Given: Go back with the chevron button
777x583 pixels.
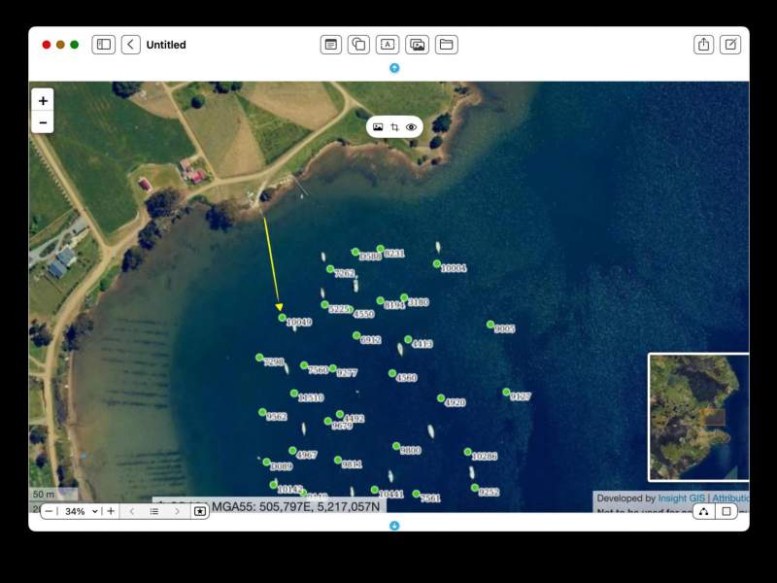Looking at the screenshot, I should 131,45.
